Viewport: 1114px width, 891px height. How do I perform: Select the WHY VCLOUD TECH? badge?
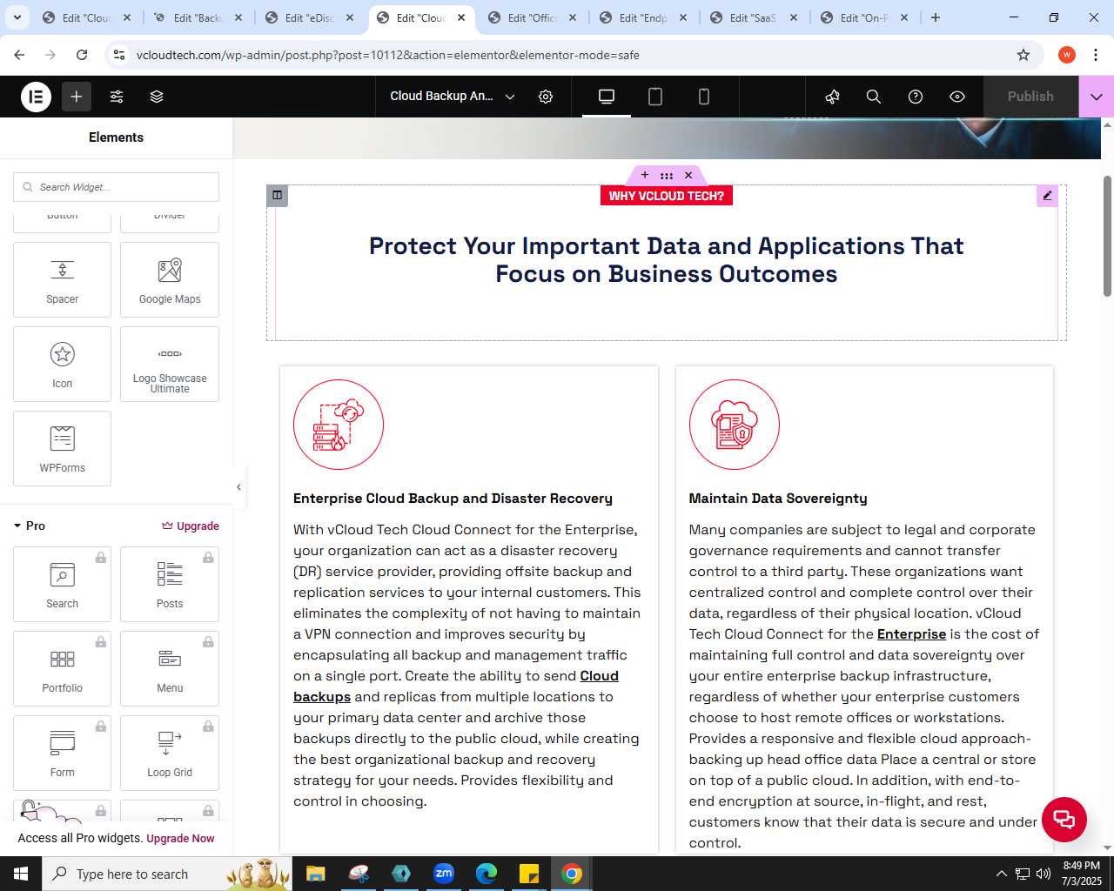coord(667,196)
